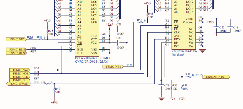Screen dimensions: 243x109
Task: Click the PE0 net label
Action: 33,48
